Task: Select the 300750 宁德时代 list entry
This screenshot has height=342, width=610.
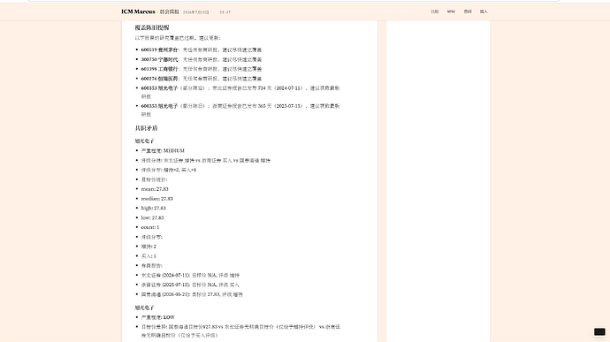Action: coord(202,59)
